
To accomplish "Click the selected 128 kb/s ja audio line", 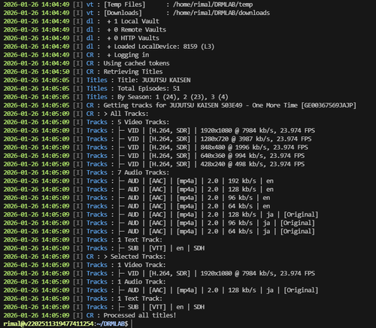I will click(x=218, y=290).
